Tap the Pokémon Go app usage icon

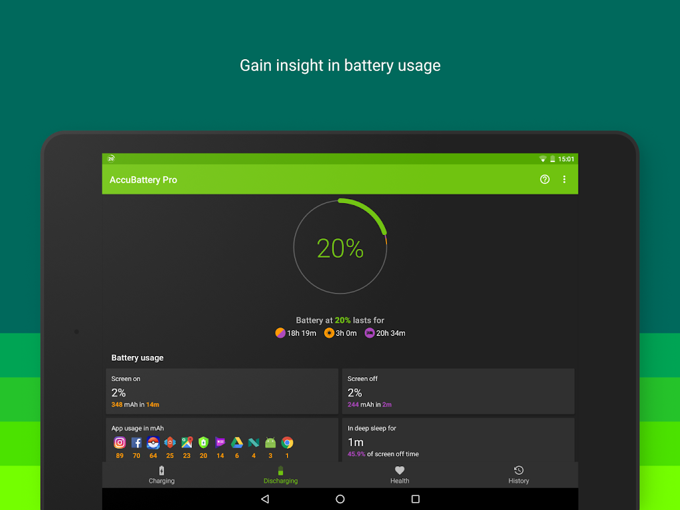click(153, 442)
